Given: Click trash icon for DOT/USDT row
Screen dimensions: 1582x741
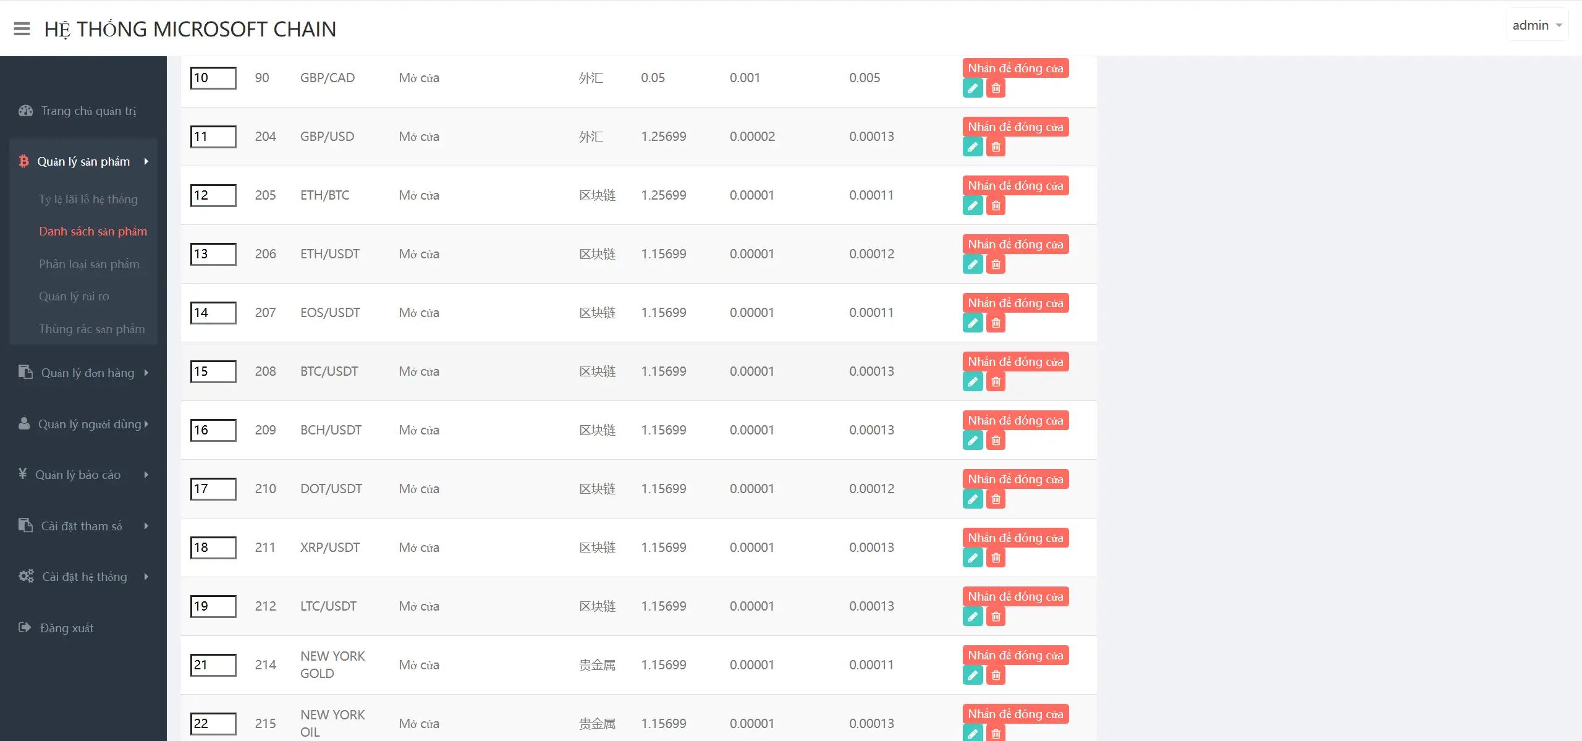Looking at the screenshot, I should tap(996, 499).
